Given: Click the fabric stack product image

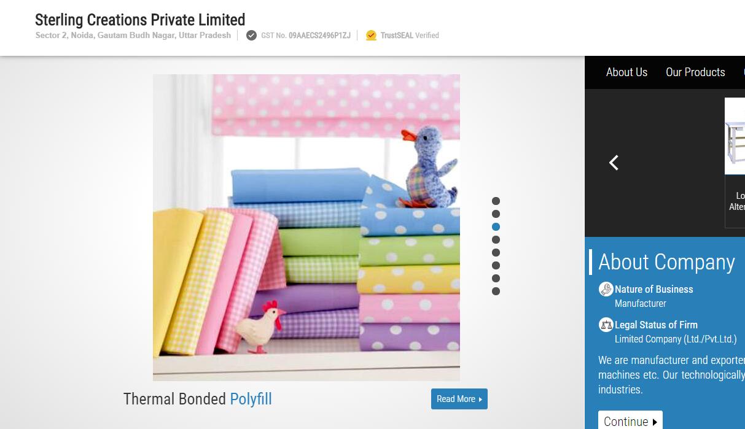Looking at the screenshot, I should pyautogui.click(x=306, y=228).
